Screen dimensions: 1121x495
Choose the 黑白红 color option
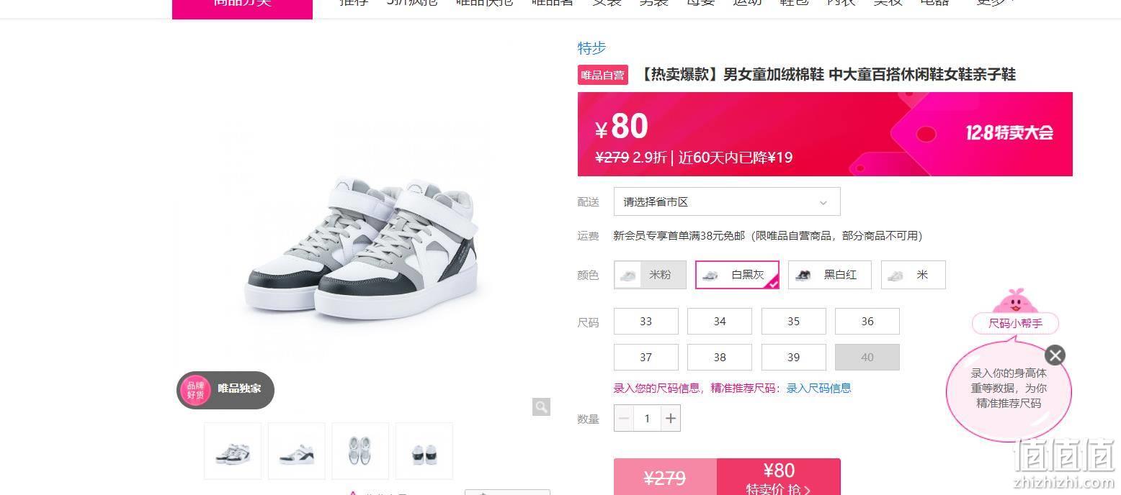pyautogui.click(x=830, y=275)
